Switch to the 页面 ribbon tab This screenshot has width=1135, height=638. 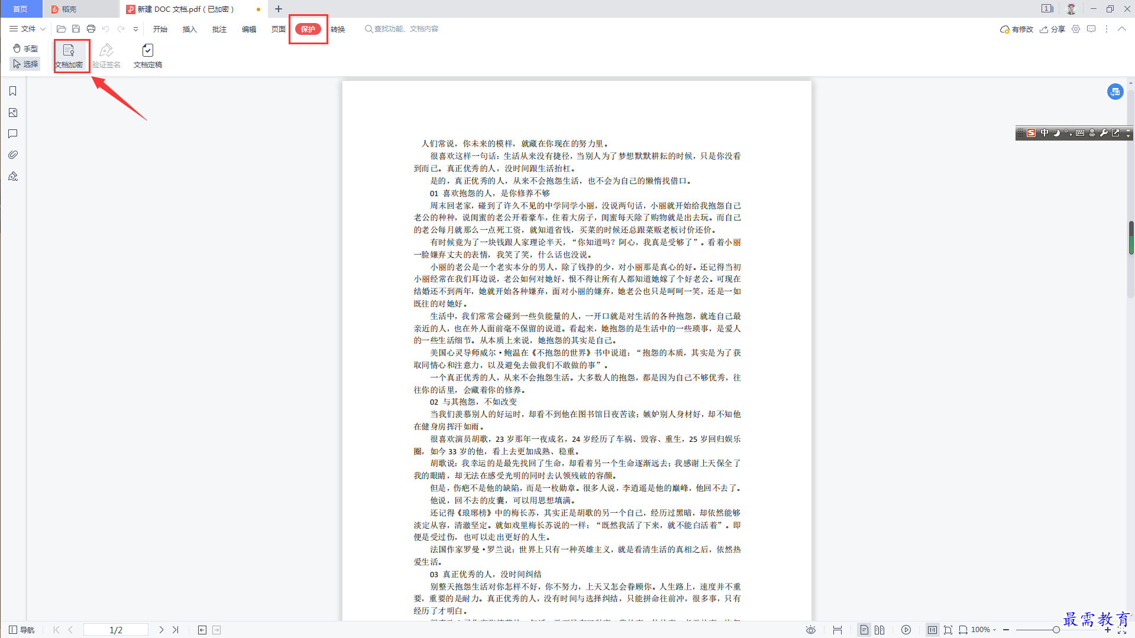(x=279, y=29)
